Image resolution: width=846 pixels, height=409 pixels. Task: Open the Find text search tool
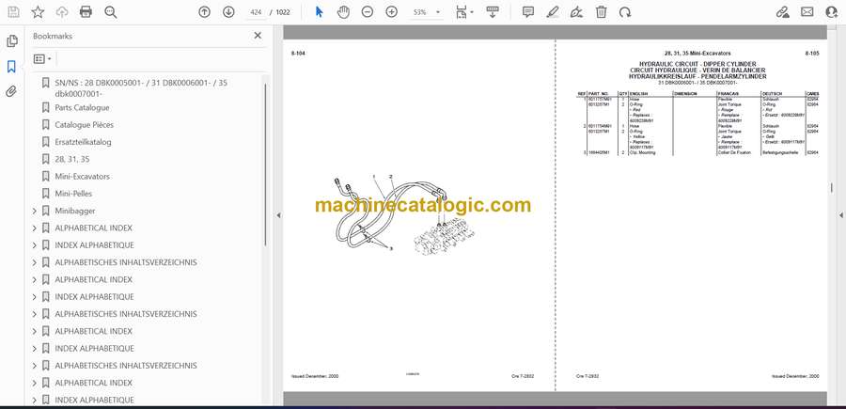click(x=111, y=12)
